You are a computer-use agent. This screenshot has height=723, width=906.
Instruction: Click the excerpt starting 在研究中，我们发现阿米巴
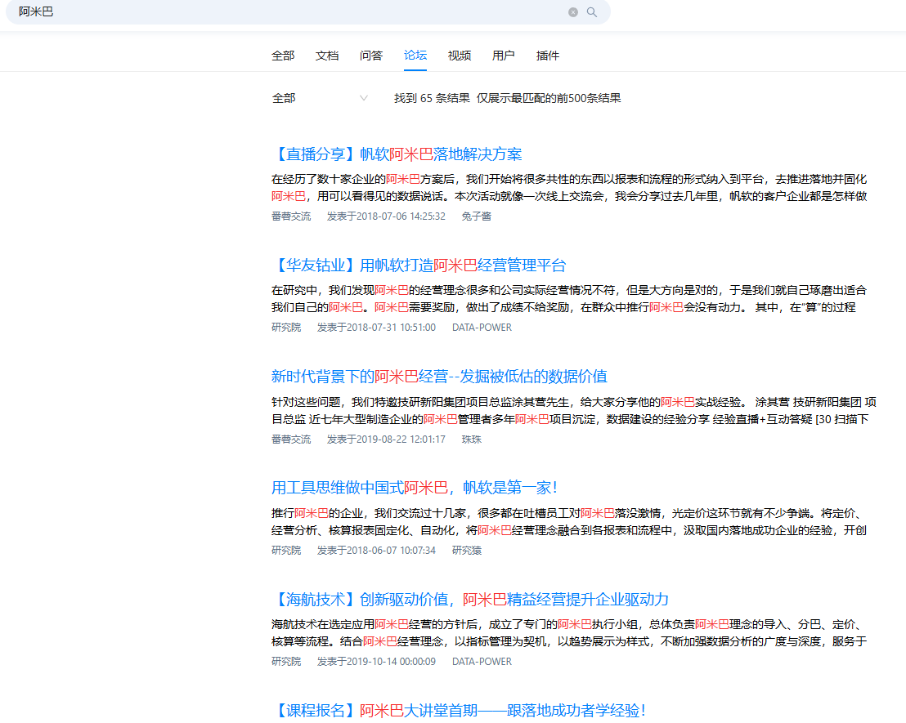[569, 298]
